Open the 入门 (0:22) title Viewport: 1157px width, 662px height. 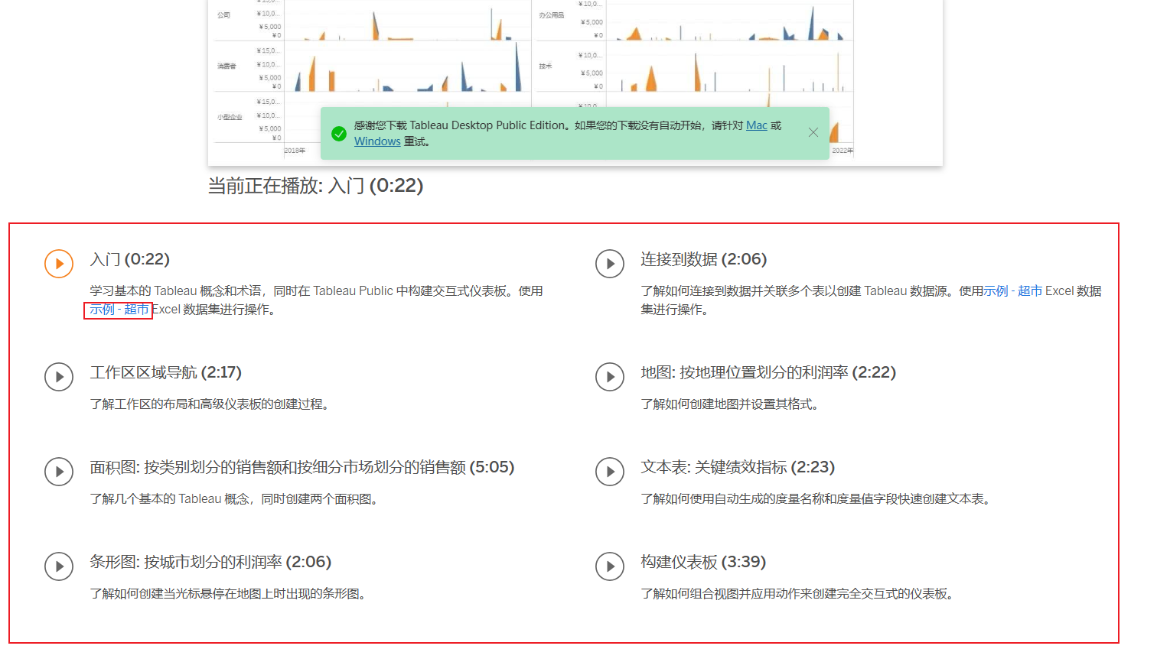pos(129,259)
